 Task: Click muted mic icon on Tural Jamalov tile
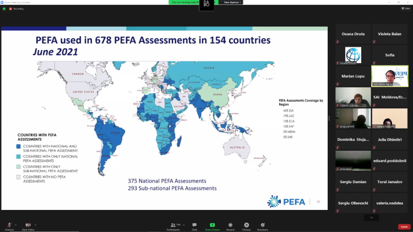(374, 190)
